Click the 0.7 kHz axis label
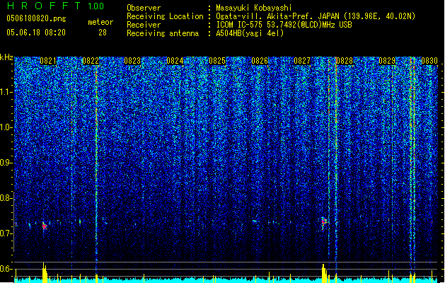Screen dimensions: 445x283 (x=6, y=233)
